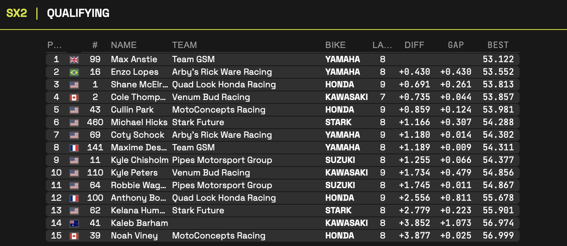Click the French flag beside Maxime Desprey
This screenshot has width=567, height=246.
(74, 148)
